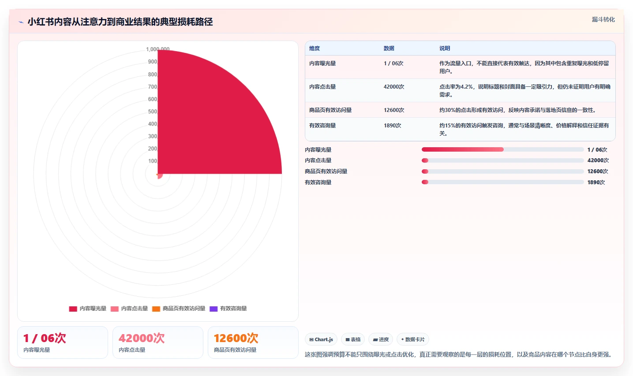This screenshot has width=633, height=376.
Task: Click the 1,000,000 axis label
Action: tap(157, 49)
